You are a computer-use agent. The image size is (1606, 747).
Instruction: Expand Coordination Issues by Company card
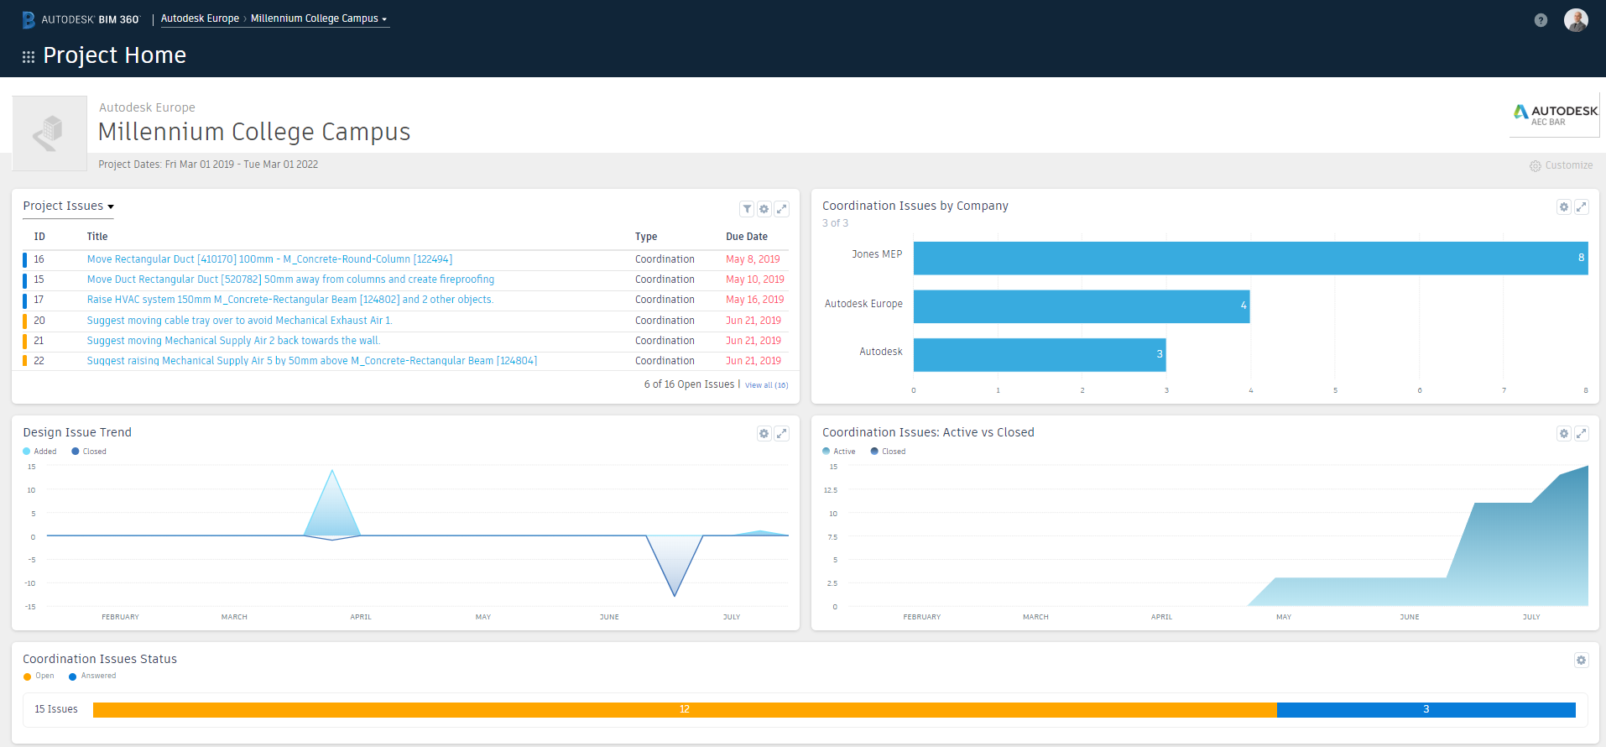tap(1581, 206)
